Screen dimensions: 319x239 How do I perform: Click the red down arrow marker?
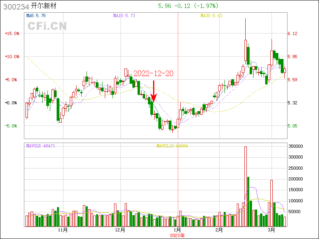(x=154, y=91)
